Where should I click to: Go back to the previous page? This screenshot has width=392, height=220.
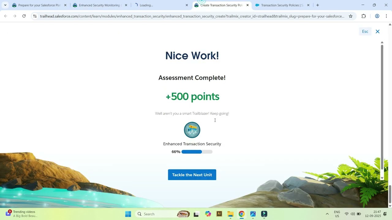click(6, 16)
